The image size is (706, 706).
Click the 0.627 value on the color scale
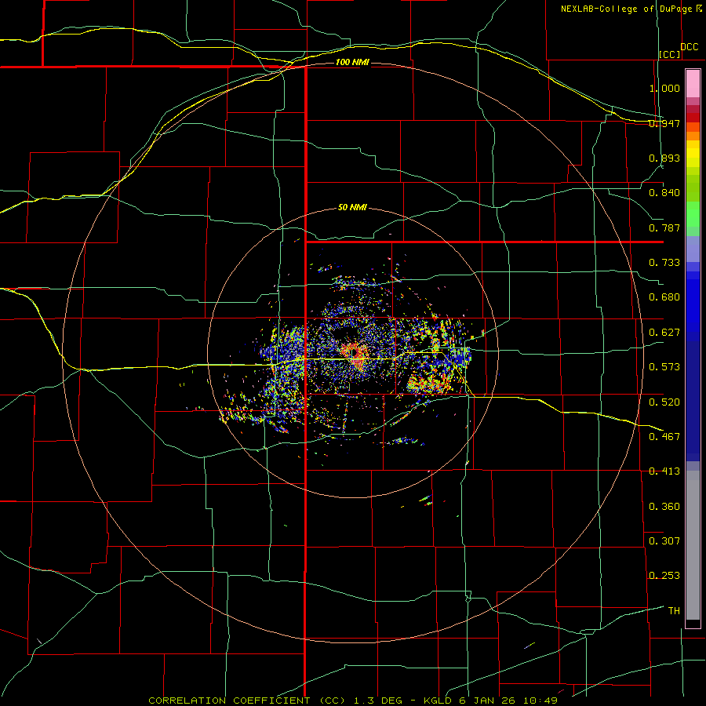click(664, 333)
